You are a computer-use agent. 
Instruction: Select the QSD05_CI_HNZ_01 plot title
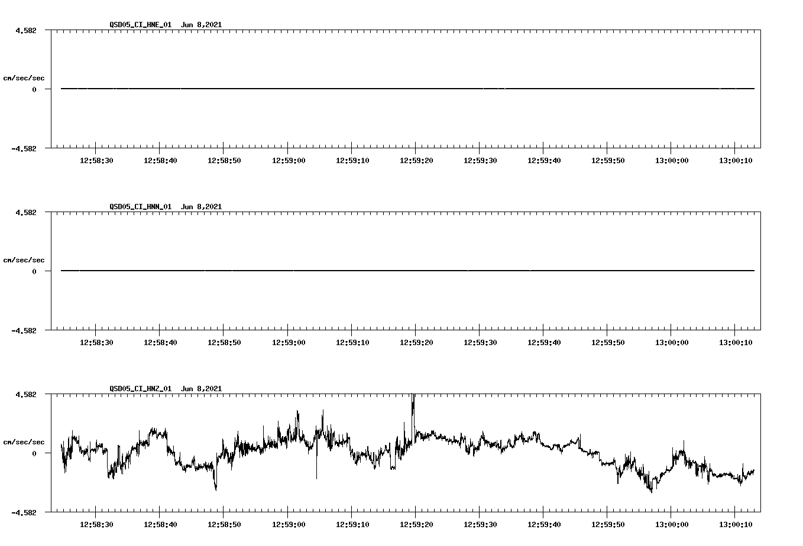166,389
